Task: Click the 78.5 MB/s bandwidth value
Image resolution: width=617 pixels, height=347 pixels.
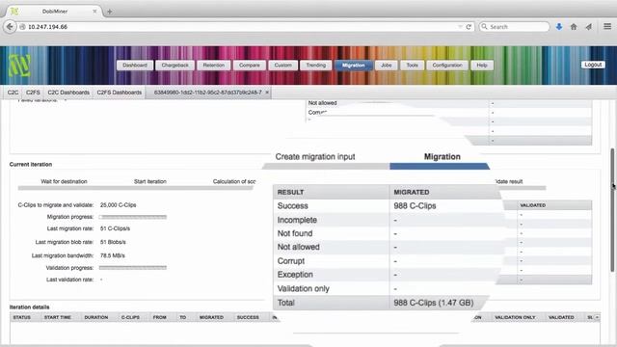Action: click(x=113, y=255)
